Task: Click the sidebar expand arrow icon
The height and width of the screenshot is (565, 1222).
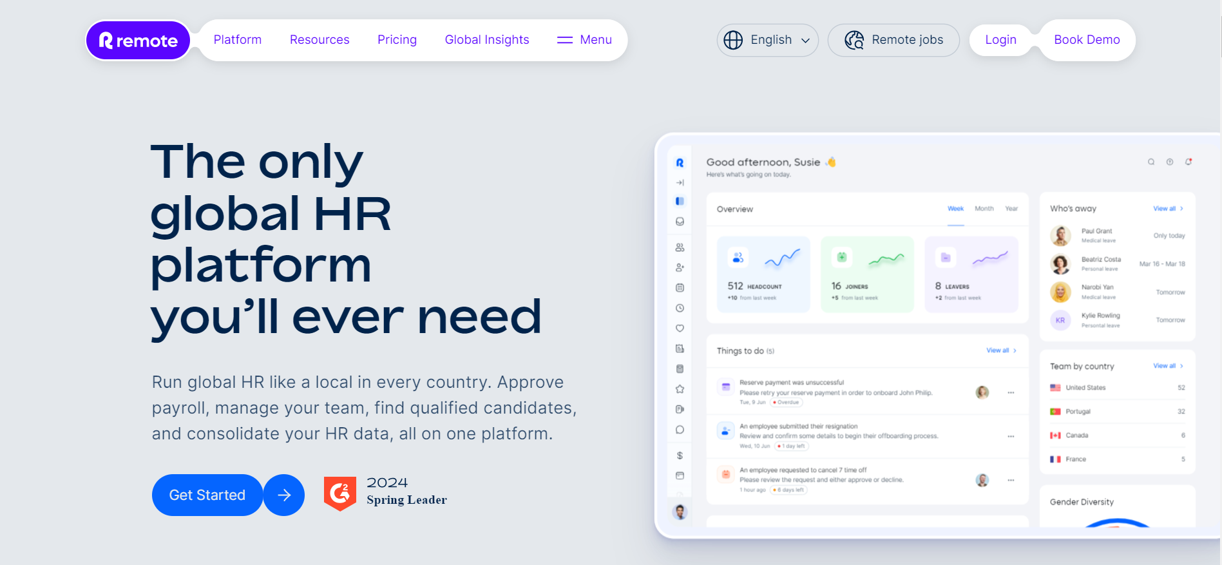Action: pos(680,182)
